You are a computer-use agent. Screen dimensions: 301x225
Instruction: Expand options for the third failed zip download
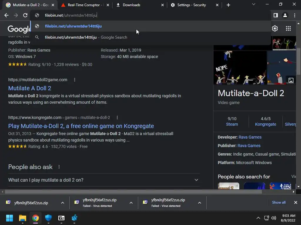pos(200,203)
